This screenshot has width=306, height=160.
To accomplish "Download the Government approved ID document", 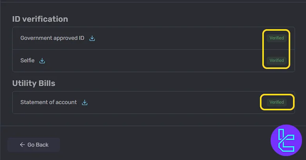I will (x=92, y=38).
